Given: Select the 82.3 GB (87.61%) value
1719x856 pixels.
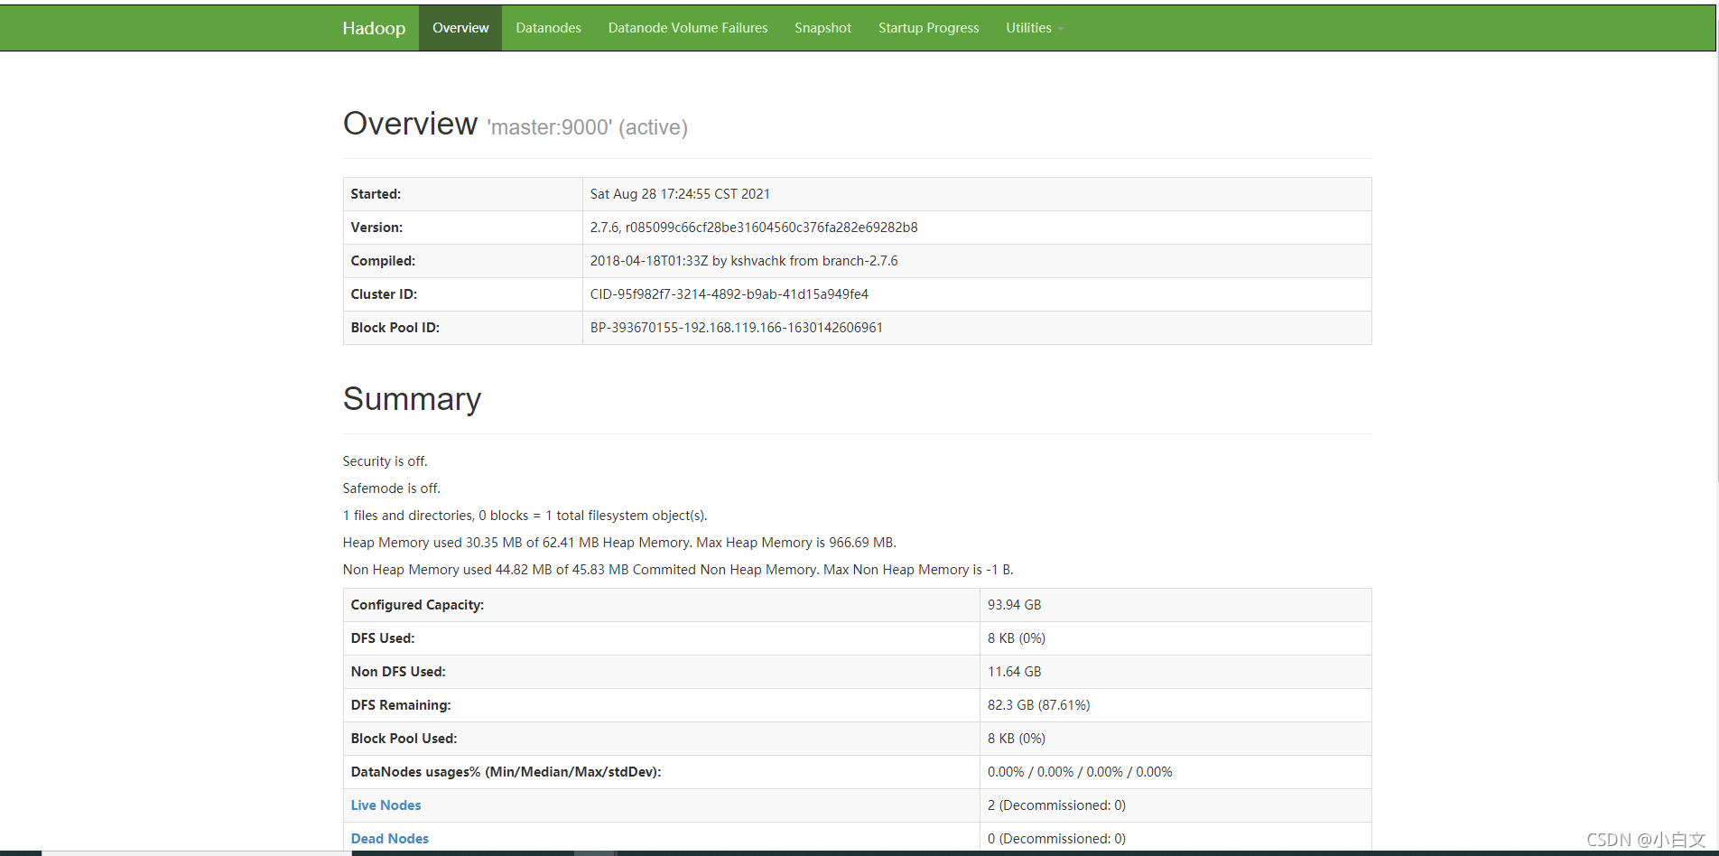Looking at the screenshot, I should (1038, 705).
